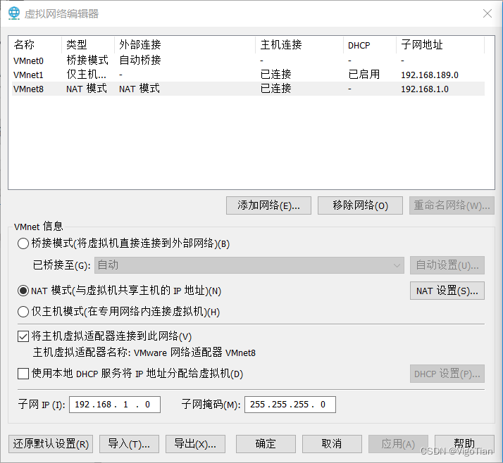Open 自动设置(U)... button
This screenshot has width=503, height=463.
(447, 265)
